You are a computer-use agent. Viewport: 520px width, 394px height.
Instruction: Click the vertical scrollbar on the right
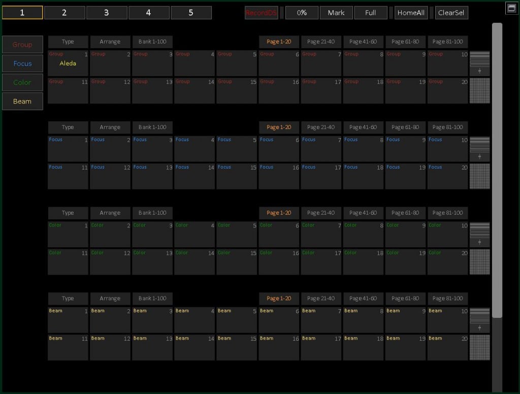point(497,170)
